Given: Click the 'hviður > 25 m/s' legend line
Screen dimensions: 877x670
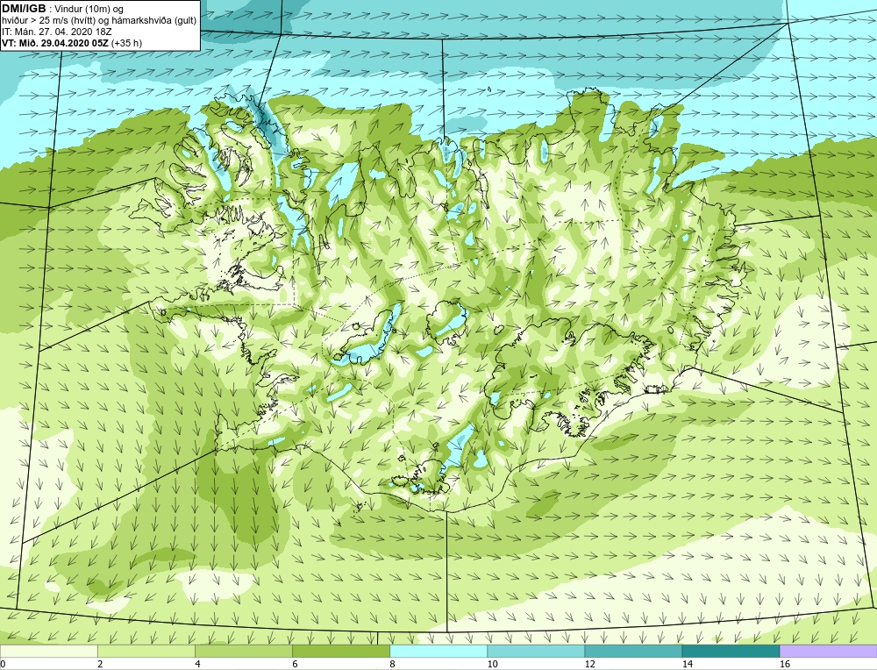Looking at the screenshot, I should (98, 21).
